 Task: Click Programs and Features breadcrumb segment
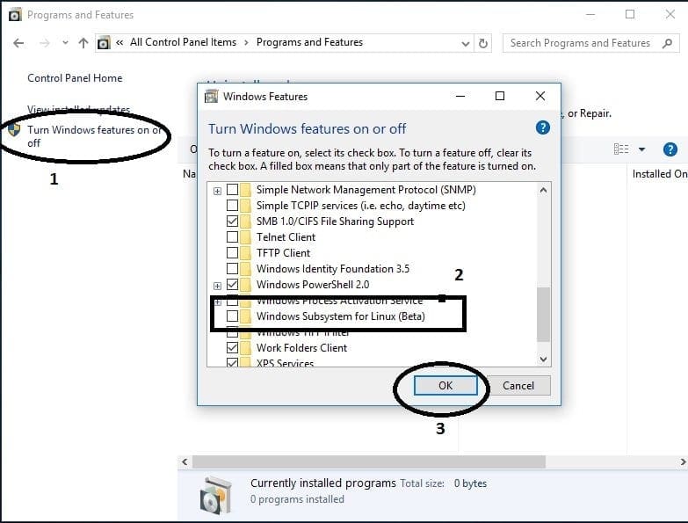pos(309,42)
